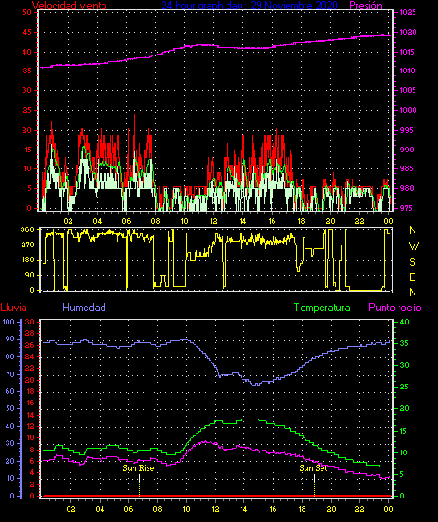Click wind speed axis value 50
Viewport: 438px width, 522px height.
pos(27,12)
